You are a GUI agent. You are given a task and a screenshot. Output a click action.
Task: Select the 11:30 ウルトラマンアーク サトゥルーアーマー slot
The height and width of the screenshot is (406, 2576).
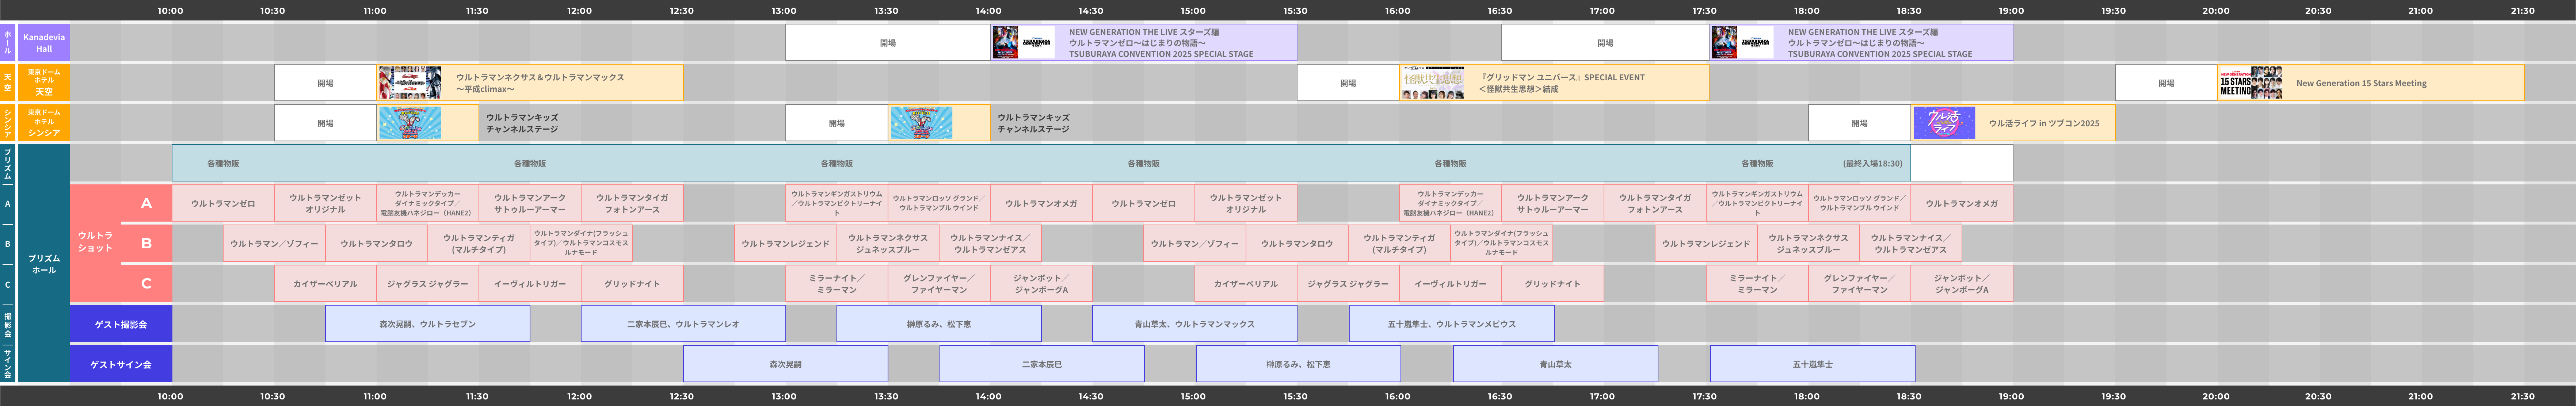pos(530,203)
